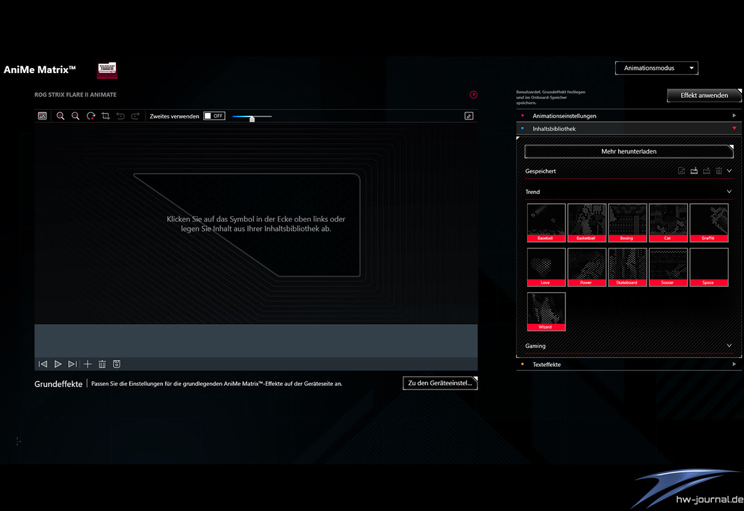The width and height of the screenshot is (744, 511).
Task: Click the undo arrow
Action: click(x=121, y=116)
